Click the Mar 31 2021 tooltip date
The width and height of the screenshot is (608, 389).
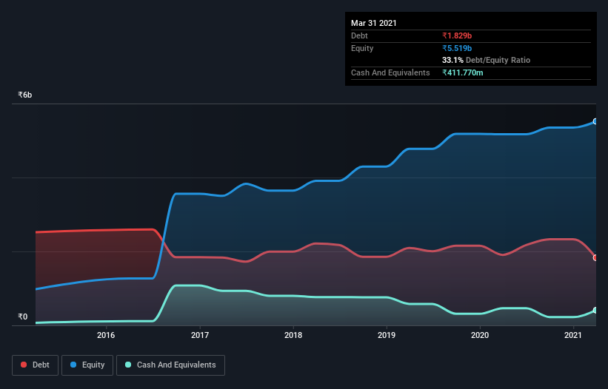coord(374,23)
